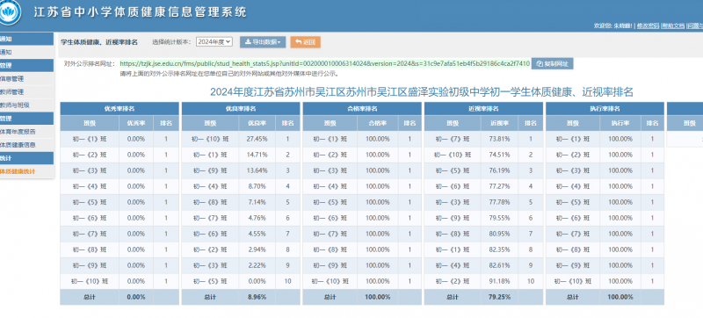The width and height of the screenshot is (703, 318).
Task: Click the 74.51% myopia rate cell
Action: click(499, 155)
